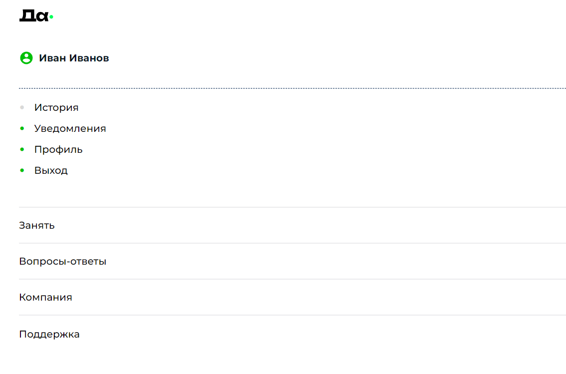Click the green bullet beside Профиль

tap(22, 149)
